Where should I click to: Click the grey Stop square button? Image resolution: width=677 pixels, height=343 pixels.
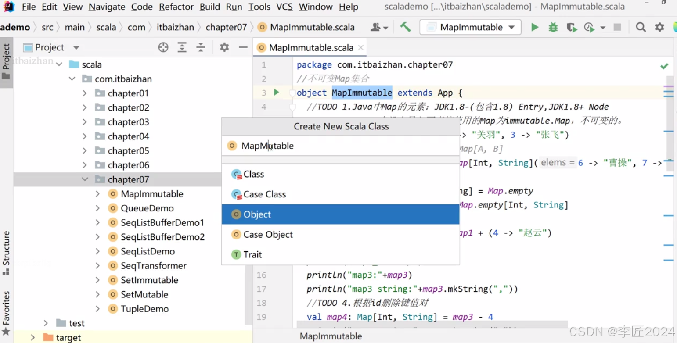point(617,27)
